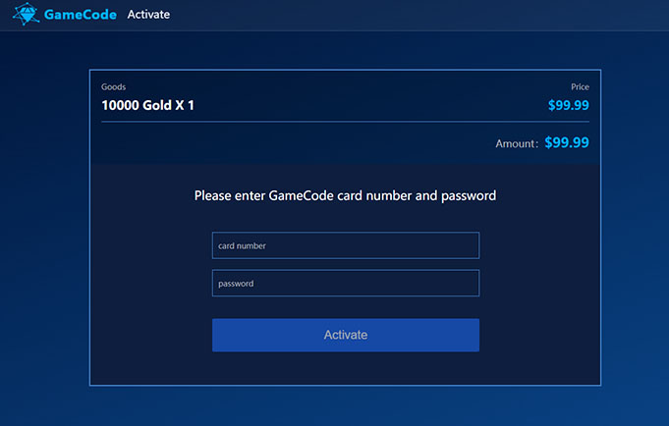The image size is (669, 426).
Task: Click the Amount: label text
Action: coord(517,143)
